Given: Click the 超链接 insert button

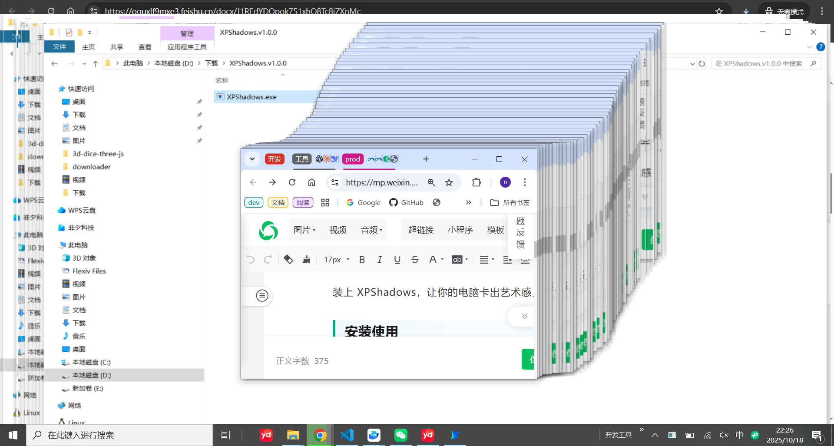Looking at the screenshot, I should tap(420, 230).
